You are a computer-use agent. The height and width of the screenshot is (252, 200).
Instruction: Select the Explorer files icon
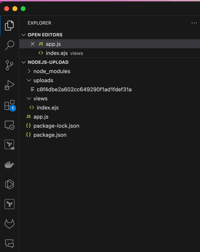[x=9, y=26]
